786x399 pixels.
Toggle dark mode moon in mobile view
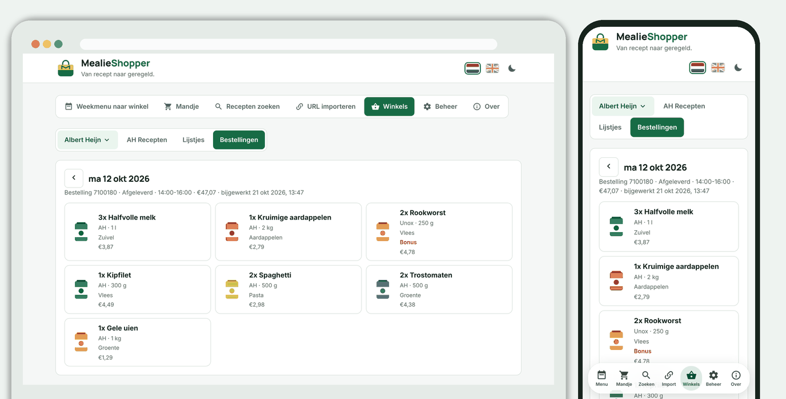[738, 68]
